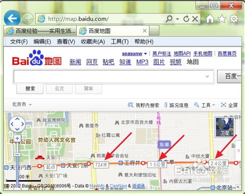Viewport: 245px width, 194px height.
Task: Click the map pan direction control
Action: 17,124
